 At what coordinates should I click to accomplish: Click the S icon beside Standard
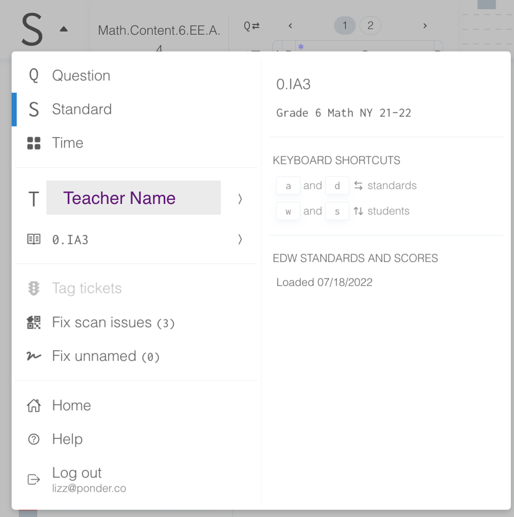point(34,110)
